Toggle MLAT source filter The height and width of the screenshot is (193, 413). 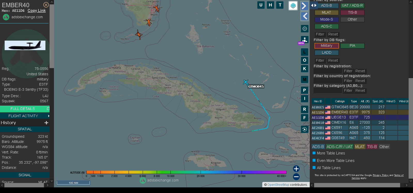coord(327,12)
